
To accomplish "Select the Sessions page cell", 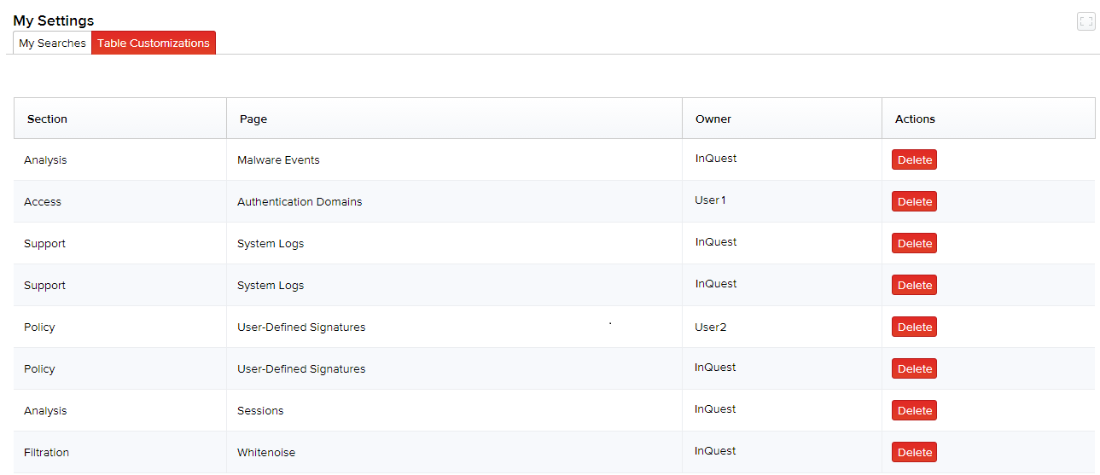I will click(x=260, y=411).
